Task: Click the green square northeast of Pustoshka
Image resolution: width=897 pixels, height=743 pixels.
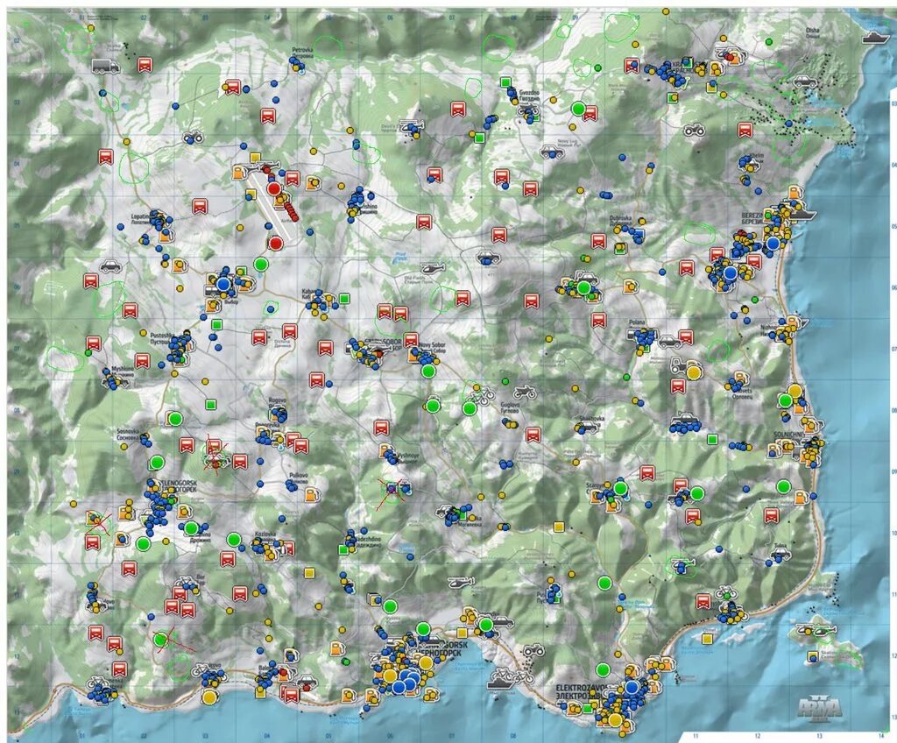Action: [x=216, y=324]
